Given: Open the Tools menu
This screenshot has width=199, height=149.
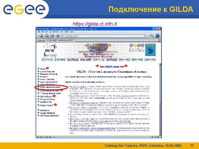Looking at the screenshot, I should pyautogui.click(x=62, y=32).
